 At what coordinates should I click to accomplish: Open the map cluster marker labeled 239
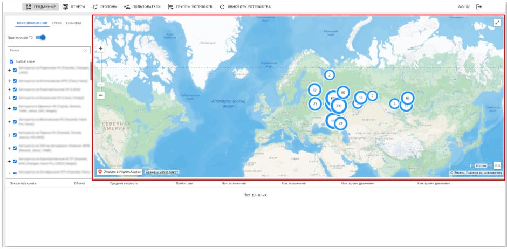click(338, 106)
